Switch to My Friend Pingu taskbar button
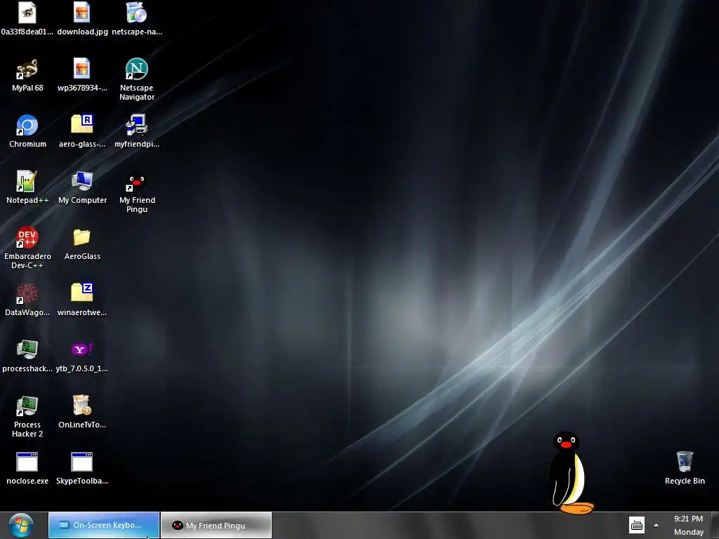The image size is (719, 539). tap(216, 525)
